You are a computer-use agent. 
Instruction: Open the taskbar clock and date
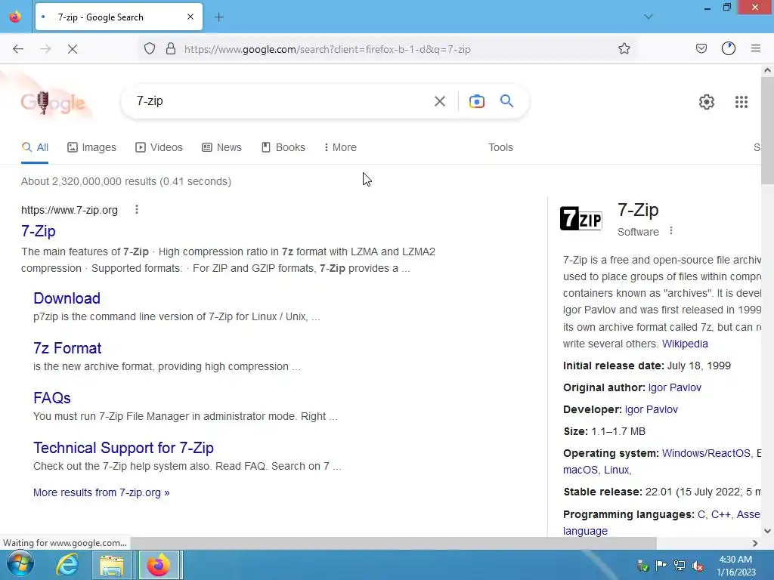(735, 566)
